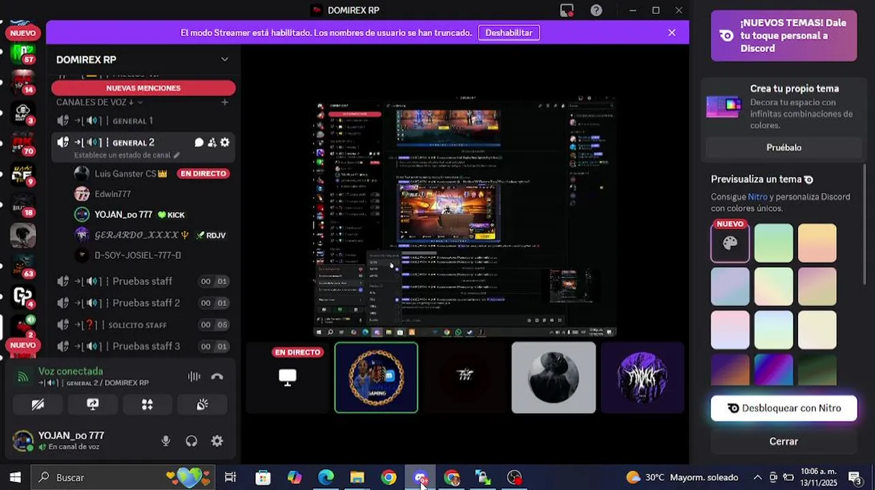Join Pruebas staff 3 voice channel
Image resolution: width=875 pixels, height=490 pixels.
tap(143, 346)
